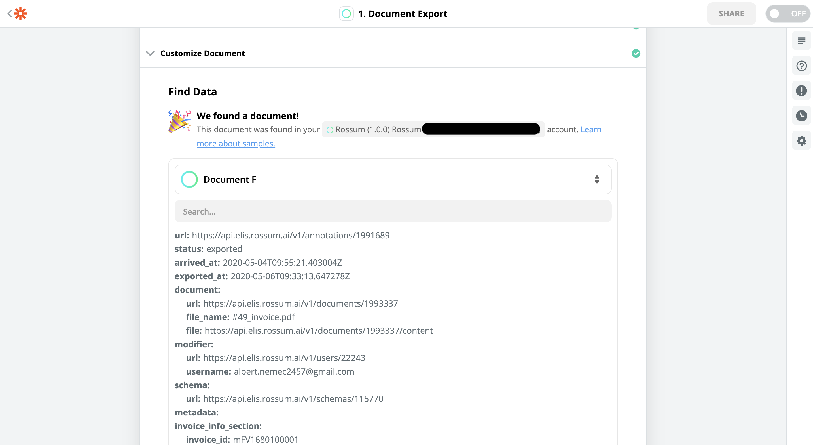The image size is (813, 445).
Task: Open the notes panel icon in sidebar
Action: point(801,41)
